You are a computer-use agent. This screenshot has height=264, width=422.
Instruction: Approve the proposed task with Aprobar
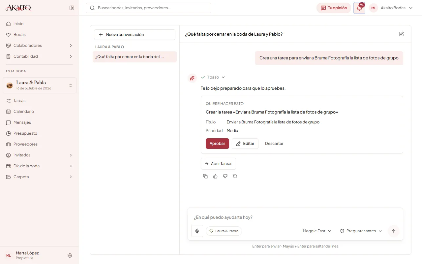(217, 144)
